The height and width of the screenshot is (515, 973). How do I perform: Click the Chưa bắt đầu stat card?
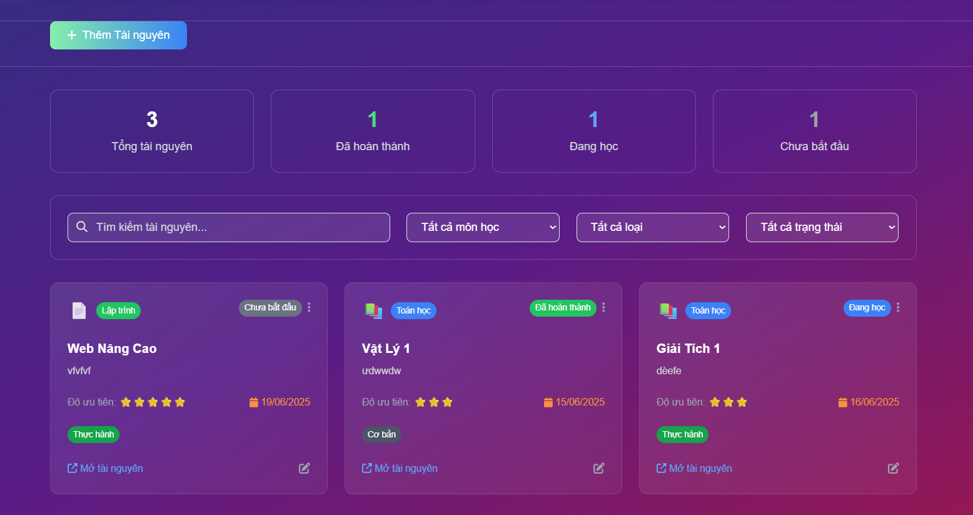pos(814,131)
